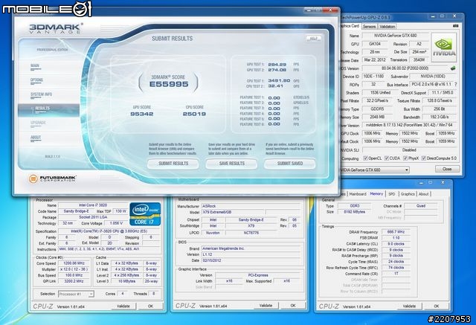Image resolution: width=476 pixels, height=325 pixels.
Task: Select the Graphics tab in CPU-Z
Action: (x=408, y=194)
